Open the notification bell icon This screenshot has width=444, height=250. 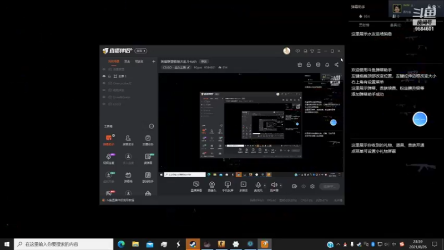tap(327, 64)
